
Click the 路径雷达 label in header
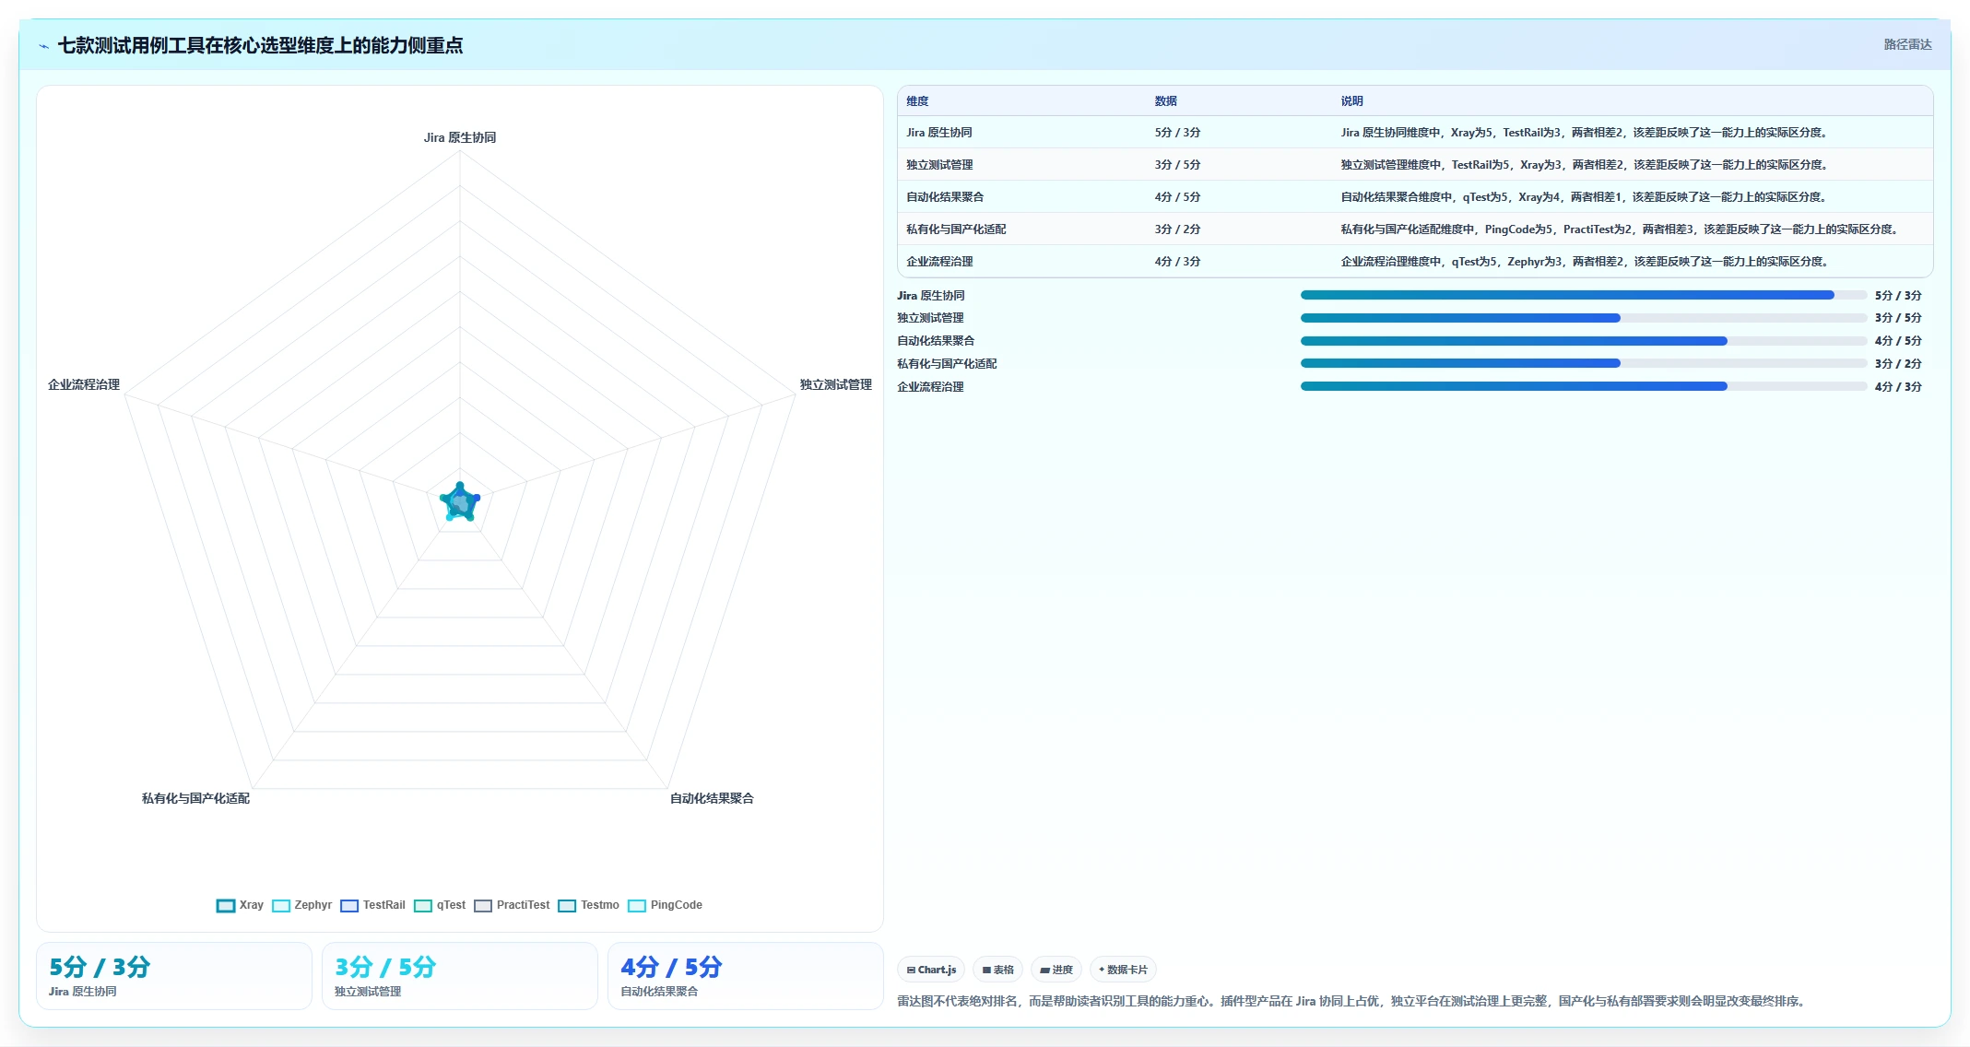[1907, 44]
